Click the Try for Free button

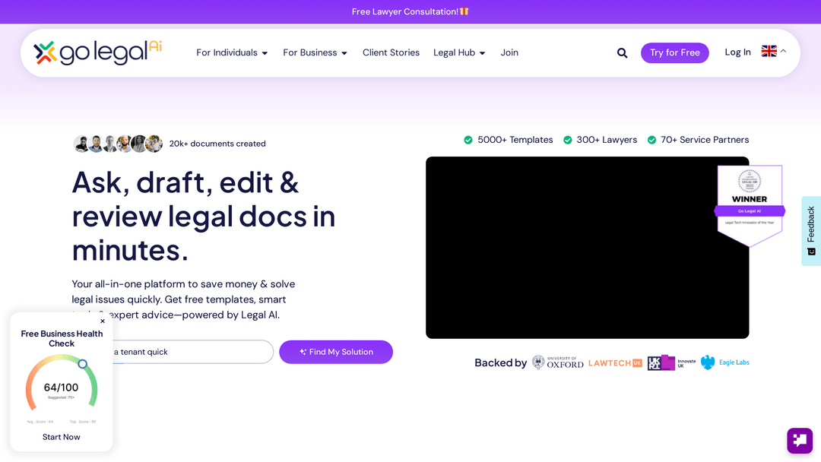coord(675,53)
